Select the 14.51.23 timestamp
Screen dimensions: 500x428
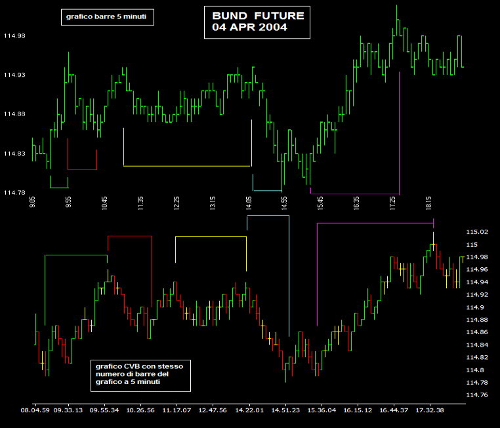pyautogui.click(x=285, y=410)
